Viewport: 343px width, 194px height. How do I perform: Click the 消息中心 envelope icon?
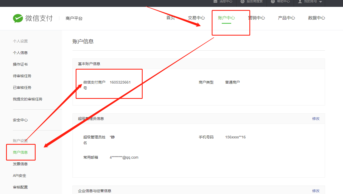215,1
